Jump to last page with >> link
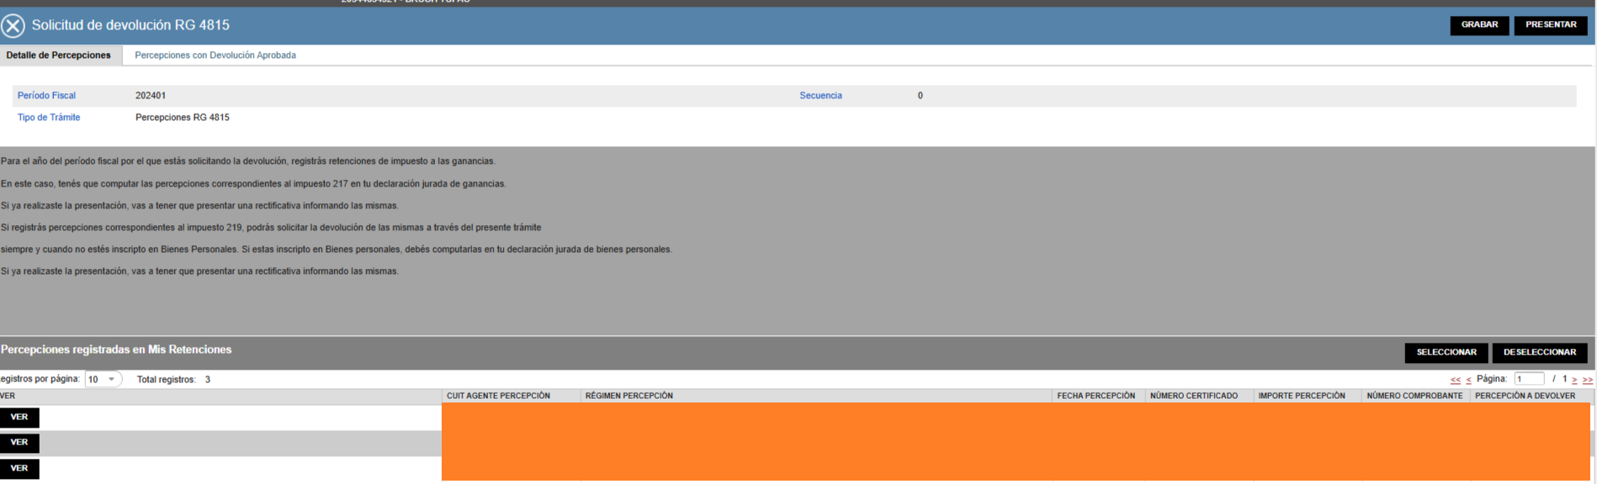 (1587, 380)
